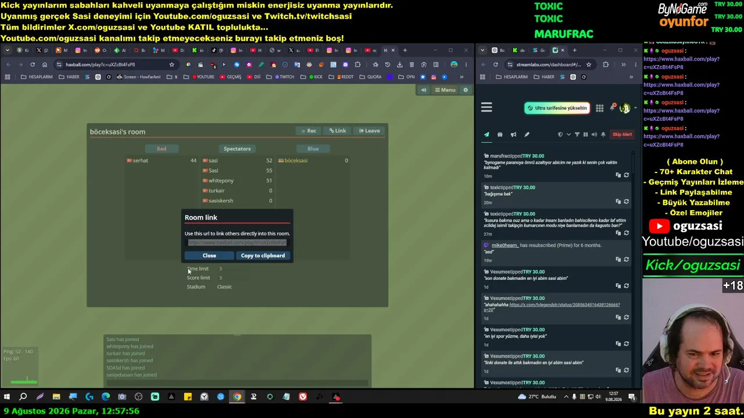Select player whitepony in Spectators list

tap(237, 181)
